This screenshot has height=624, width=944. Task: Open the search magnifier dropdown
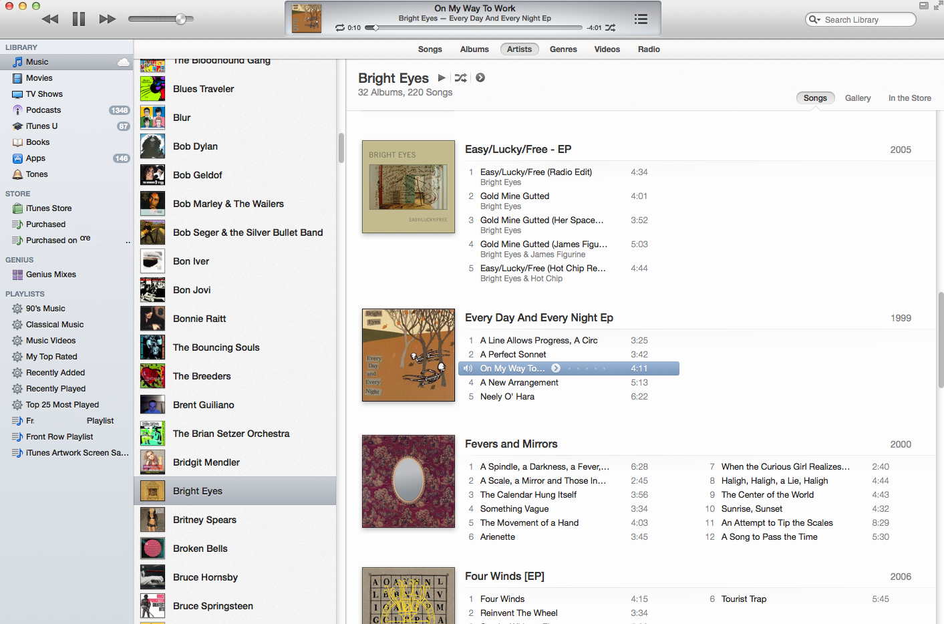pyautogui.click(x=814, y=19)
